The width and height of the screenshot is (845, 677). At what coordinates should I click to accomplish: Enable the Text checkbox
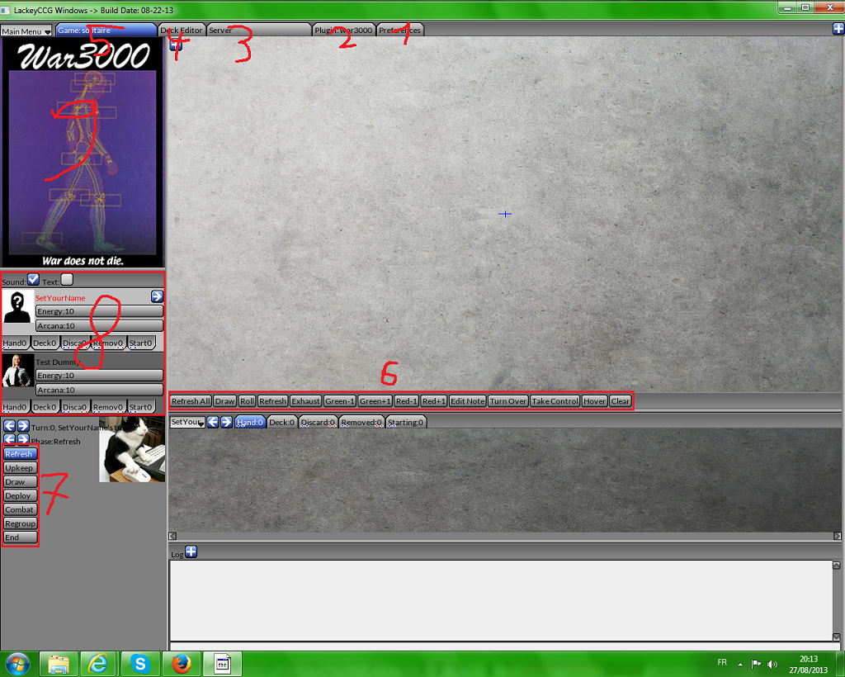[67, 279]
